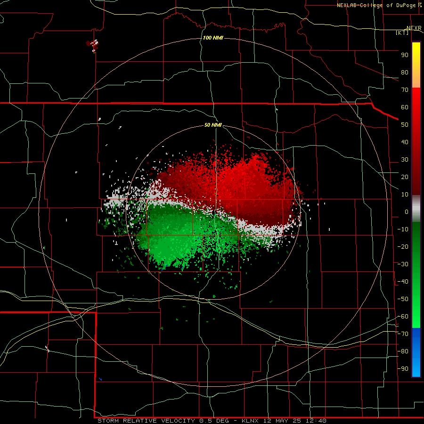The height and width of the screenshot is (424, 424).
Task: Click the "NEXLAB-College of DuPage" credit text
Action: tap(376, 5)
